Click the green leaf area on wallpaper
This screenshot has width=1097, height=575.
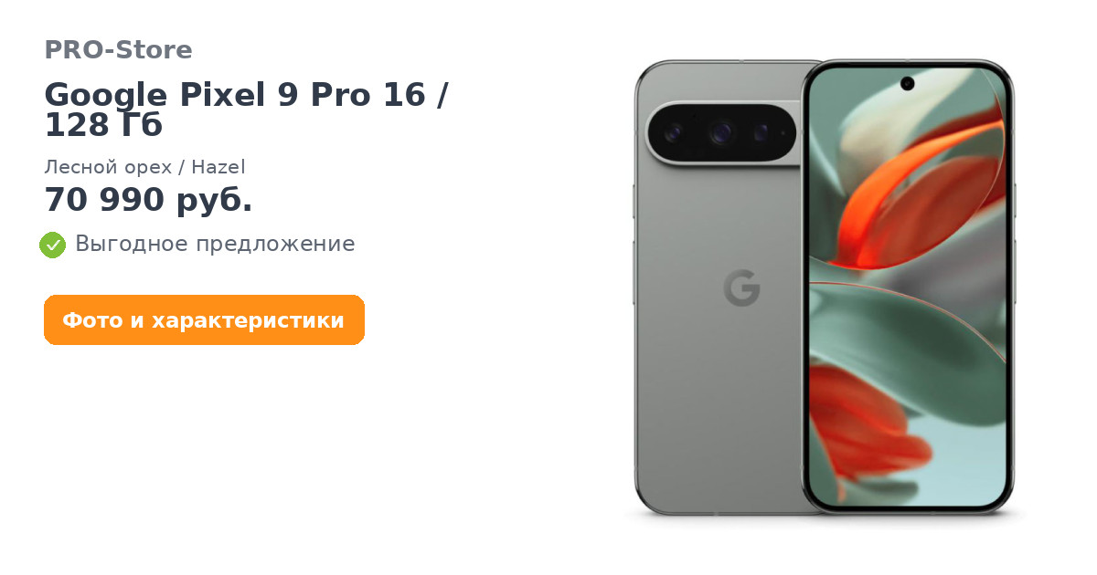[x=878, y=319]
